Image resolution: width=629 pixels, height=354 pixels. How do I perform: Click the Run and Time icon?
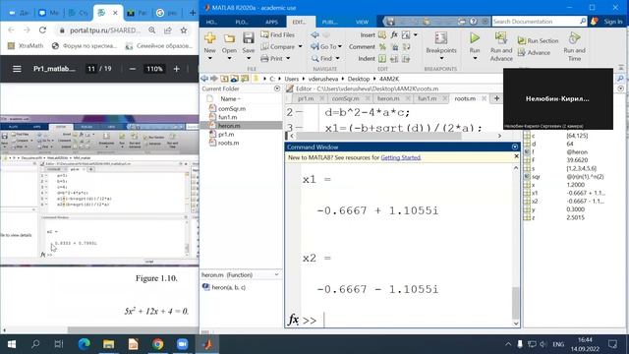pos(574,38)
